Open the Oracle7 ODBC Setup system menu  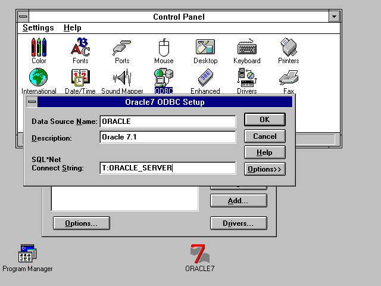tap(32, 102)
